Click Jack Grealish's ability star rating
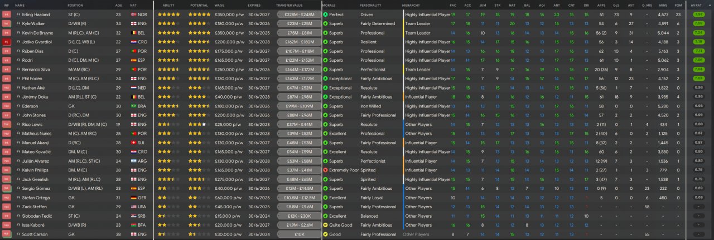The image size is (714, 240). pyautogui.click(x=169, y=179)
